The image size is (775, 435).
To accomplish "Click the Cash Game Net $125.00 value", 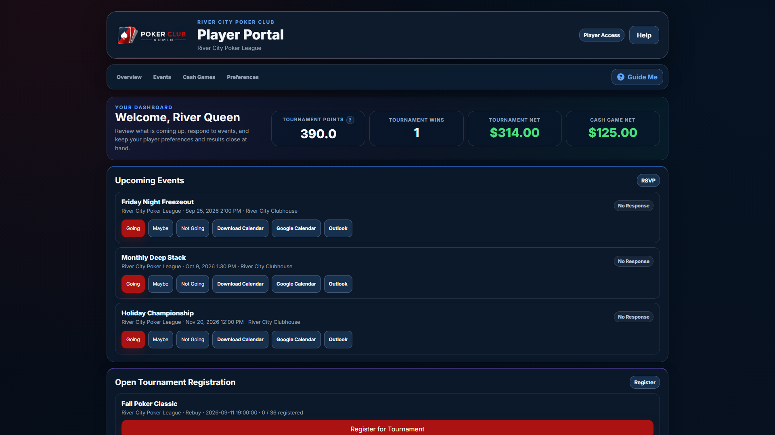I will point(613,133).
